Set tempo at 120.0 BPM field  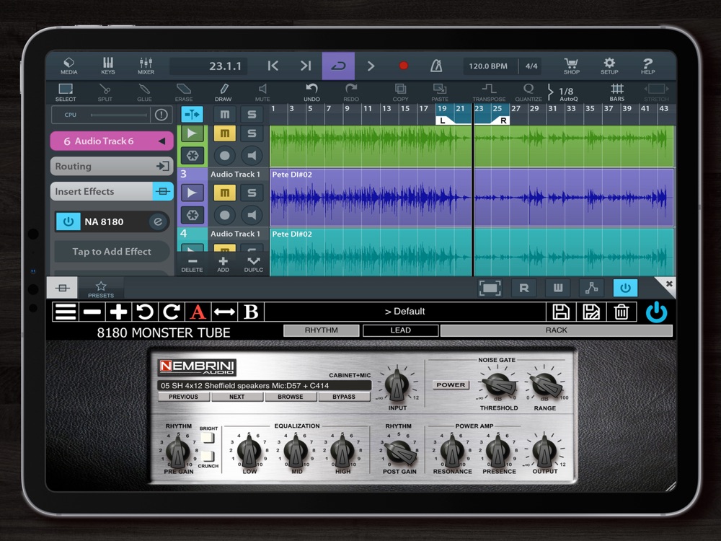488,66
